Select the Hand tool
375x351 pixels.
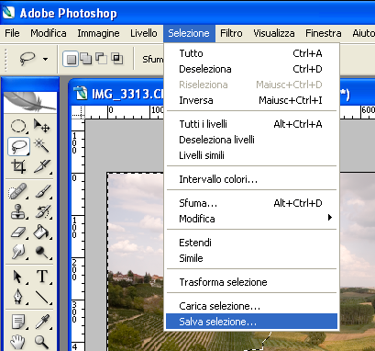click(x=18, y=342)
